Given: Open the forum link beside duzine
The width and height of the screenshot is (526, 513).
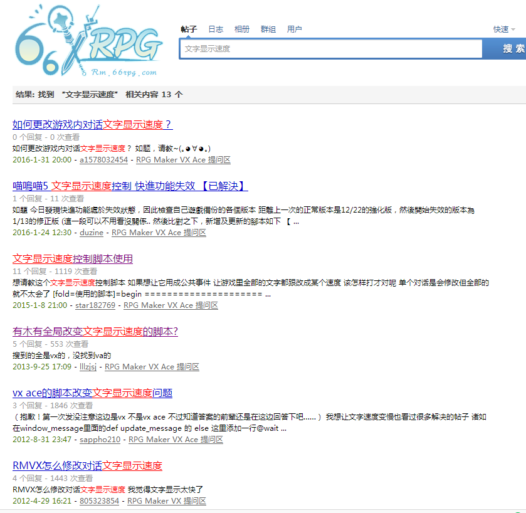Looking at the screenshot, I should [159, 233].
